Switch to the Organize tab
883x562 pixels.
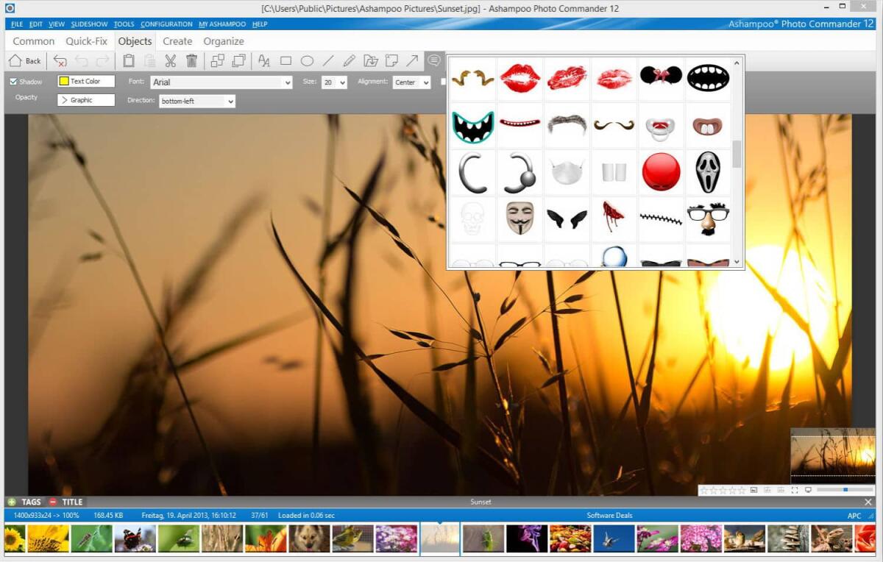[223, 41]
